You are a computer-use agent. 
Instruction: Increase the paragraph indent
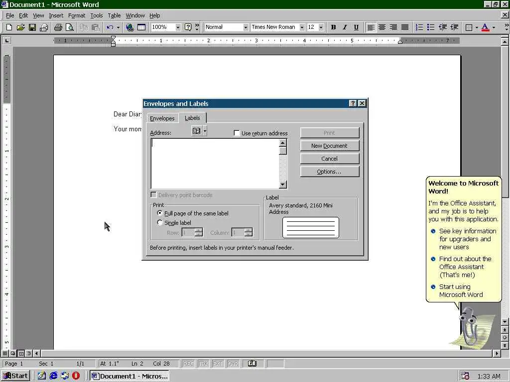click(x=454, y=27)
